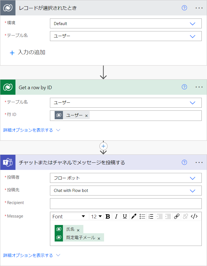The height and width of the screenshot is (266, 207).
Task: Click 入力の追加 to add an input
Action: point(28,53)
